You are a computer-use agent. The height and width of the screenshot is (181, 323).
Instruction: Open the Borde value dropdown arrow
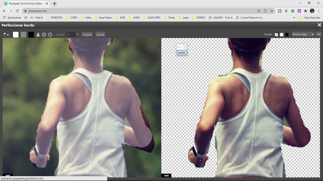77,35
